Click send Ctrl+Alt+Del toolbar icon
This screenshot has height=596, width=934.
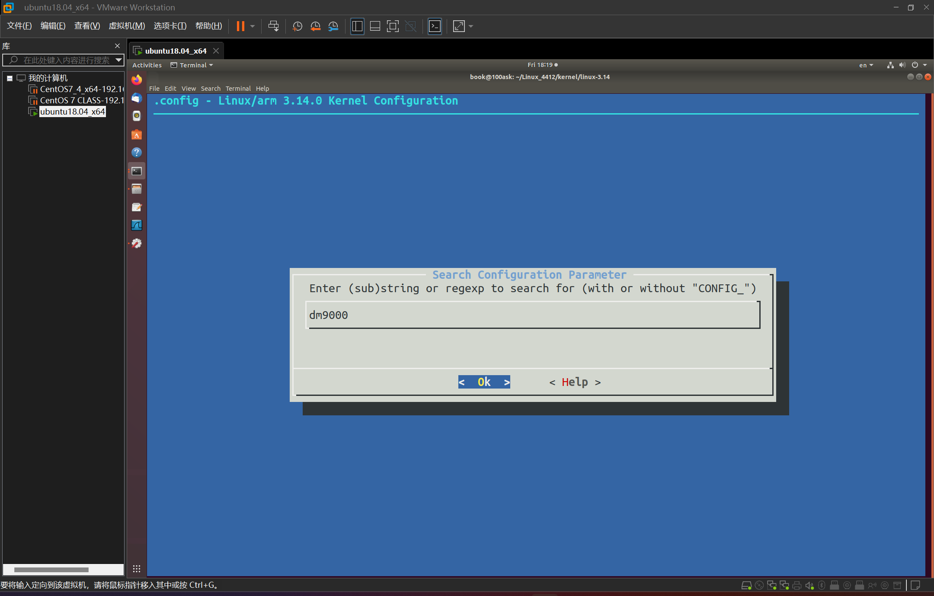pos(273,26)
